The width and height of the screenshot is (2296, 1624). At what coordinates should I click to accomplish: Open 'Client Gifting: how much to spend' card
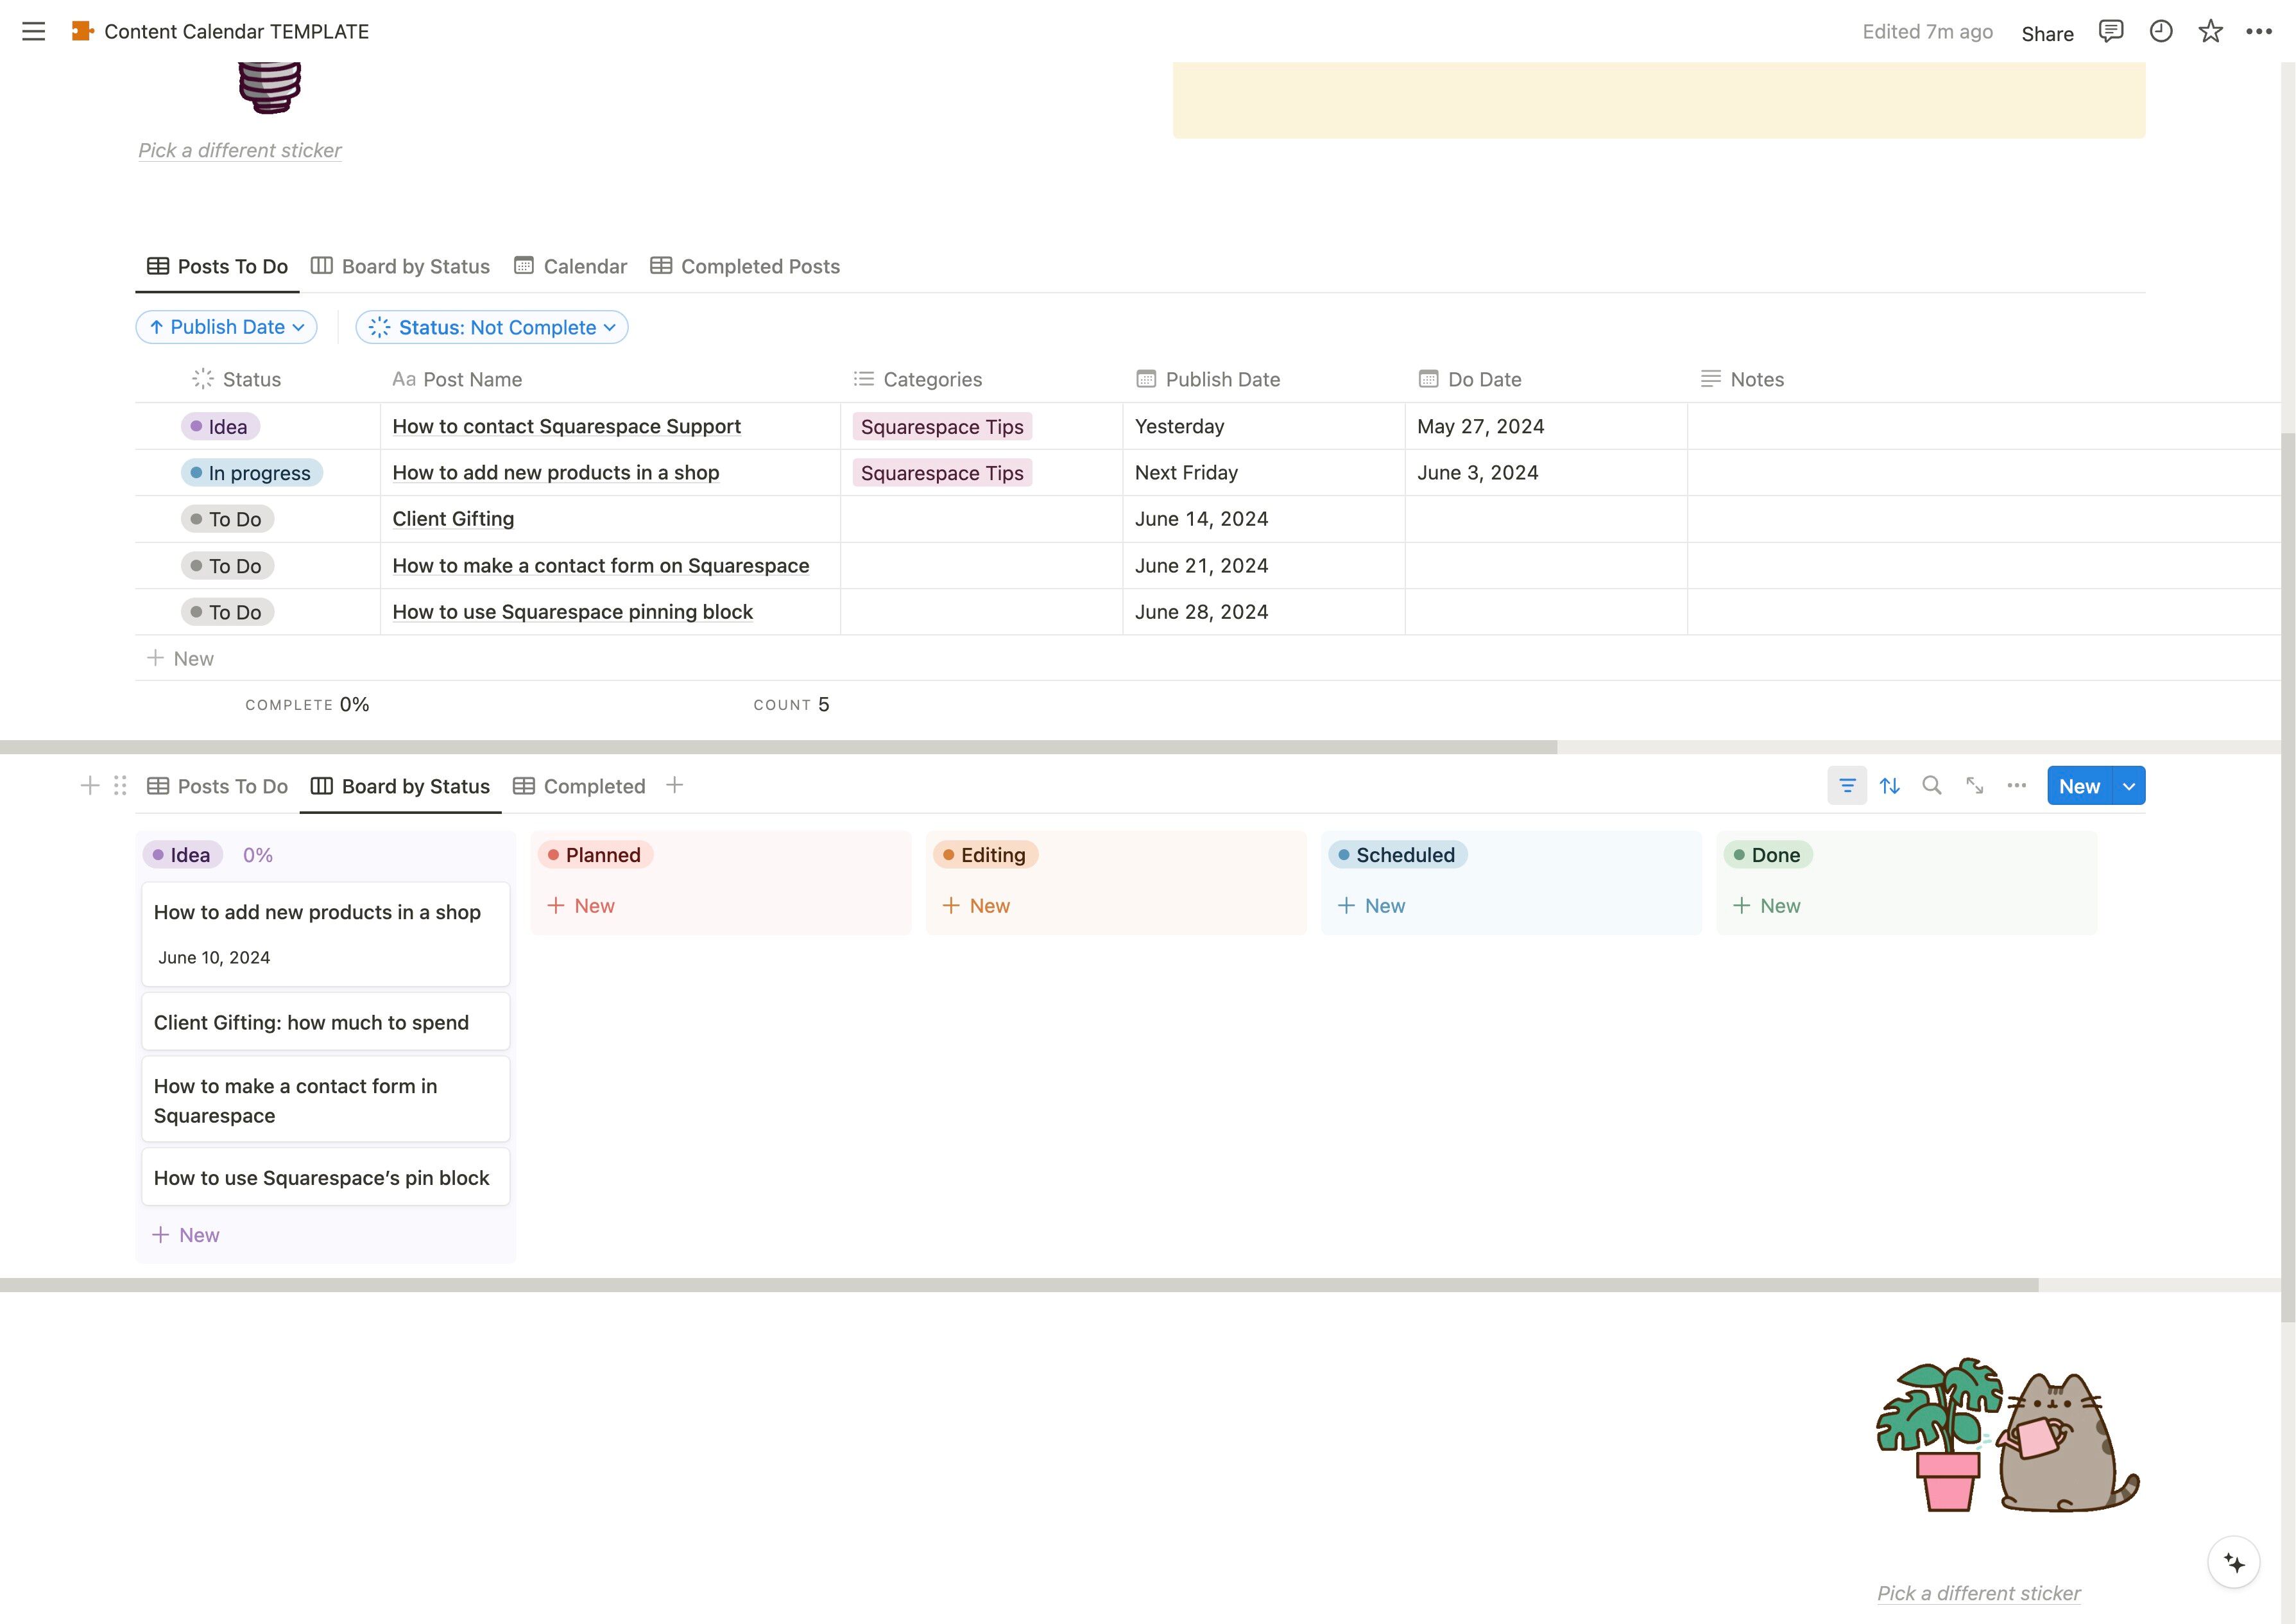311,1023
